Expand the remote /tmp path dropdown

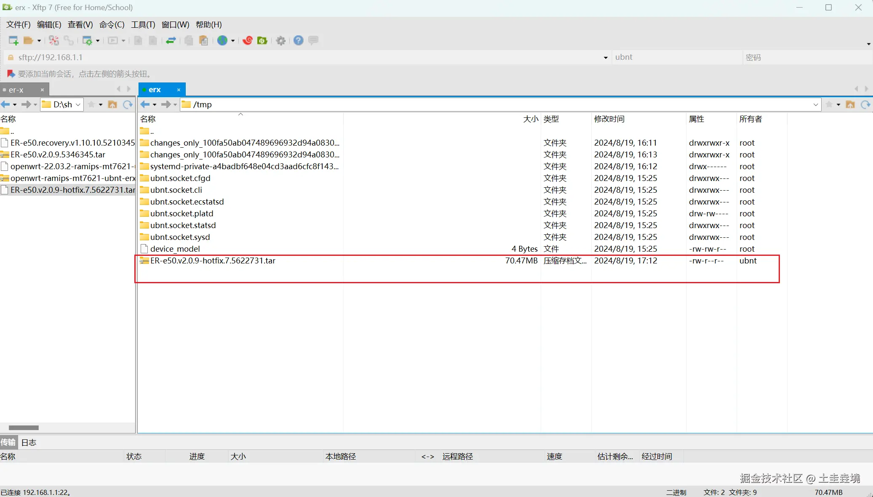pyautogui.click(x=815, y=104)
